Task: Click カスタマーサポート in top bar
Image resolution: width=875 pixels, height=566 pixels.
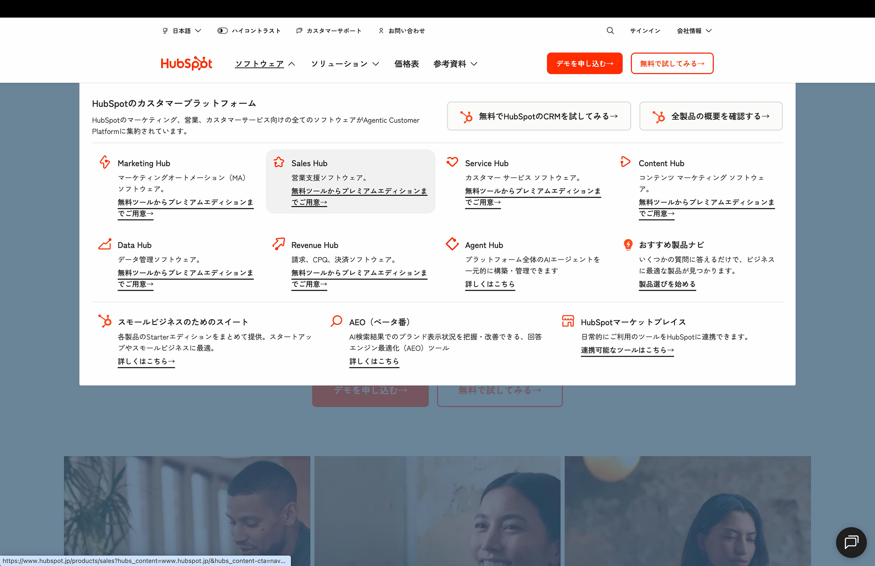Action: click(334, 30)
